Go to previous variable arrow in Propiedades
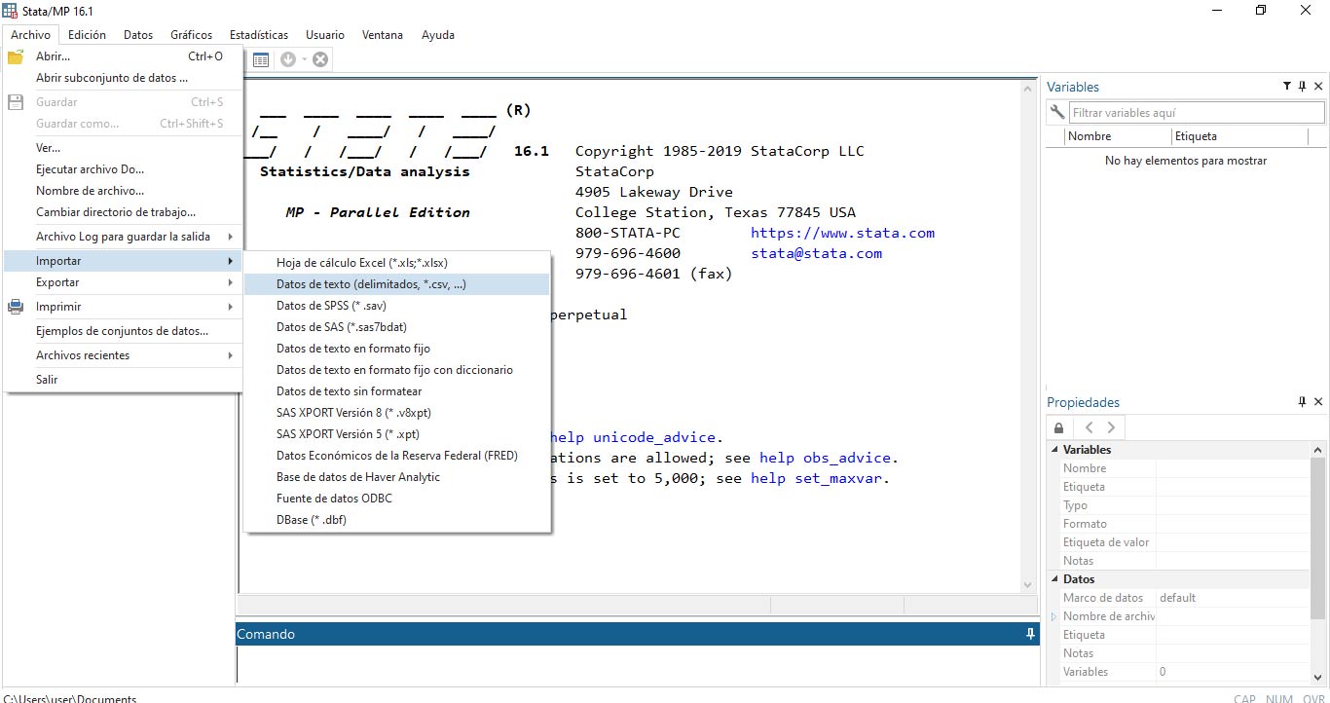 pyautogui.click(x=1090, y=427)
